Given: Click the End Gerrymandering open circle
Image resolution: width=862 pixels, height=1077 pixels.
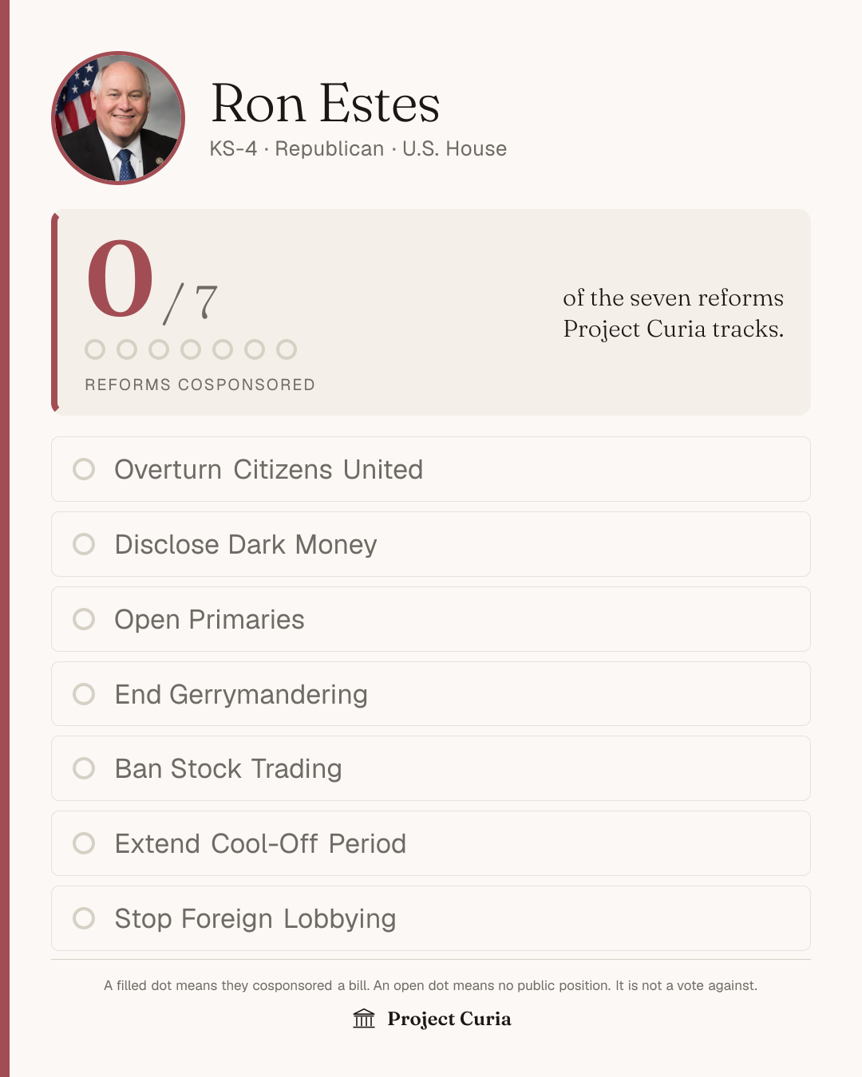Looking at the screenshot, I should pos(84,694).
